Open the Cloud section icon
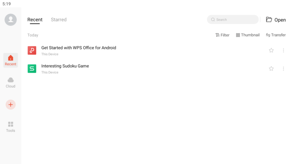 point(11,80)
